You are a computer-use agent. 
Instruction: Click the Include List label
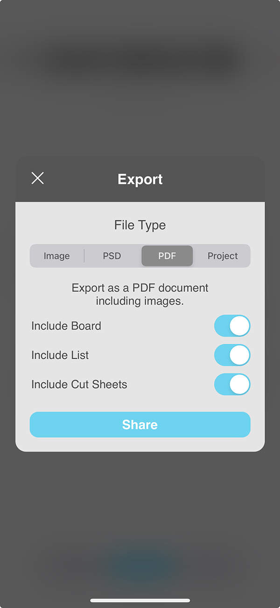[x=60, y=355]
